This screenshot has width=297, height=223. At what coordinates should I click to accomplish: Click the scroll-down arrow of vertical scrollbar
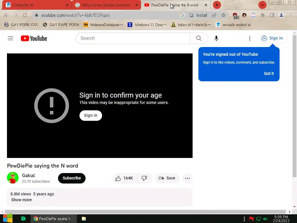click(294, 207)
